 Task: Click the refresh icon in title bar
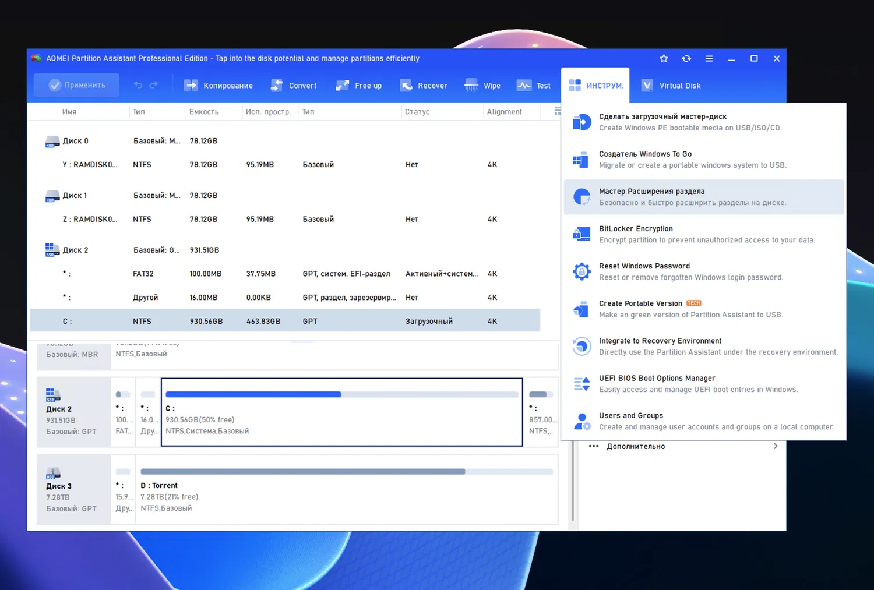[x=686, y=58]
